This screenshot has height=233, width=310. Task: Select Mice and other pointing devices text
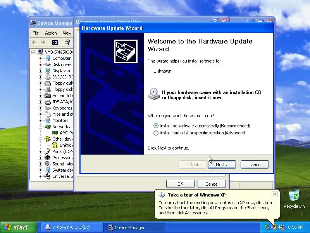coord(63,114)
